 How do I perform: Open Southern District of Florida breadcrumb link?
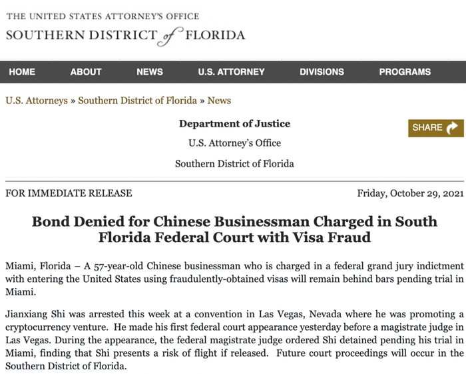[138, 101]
